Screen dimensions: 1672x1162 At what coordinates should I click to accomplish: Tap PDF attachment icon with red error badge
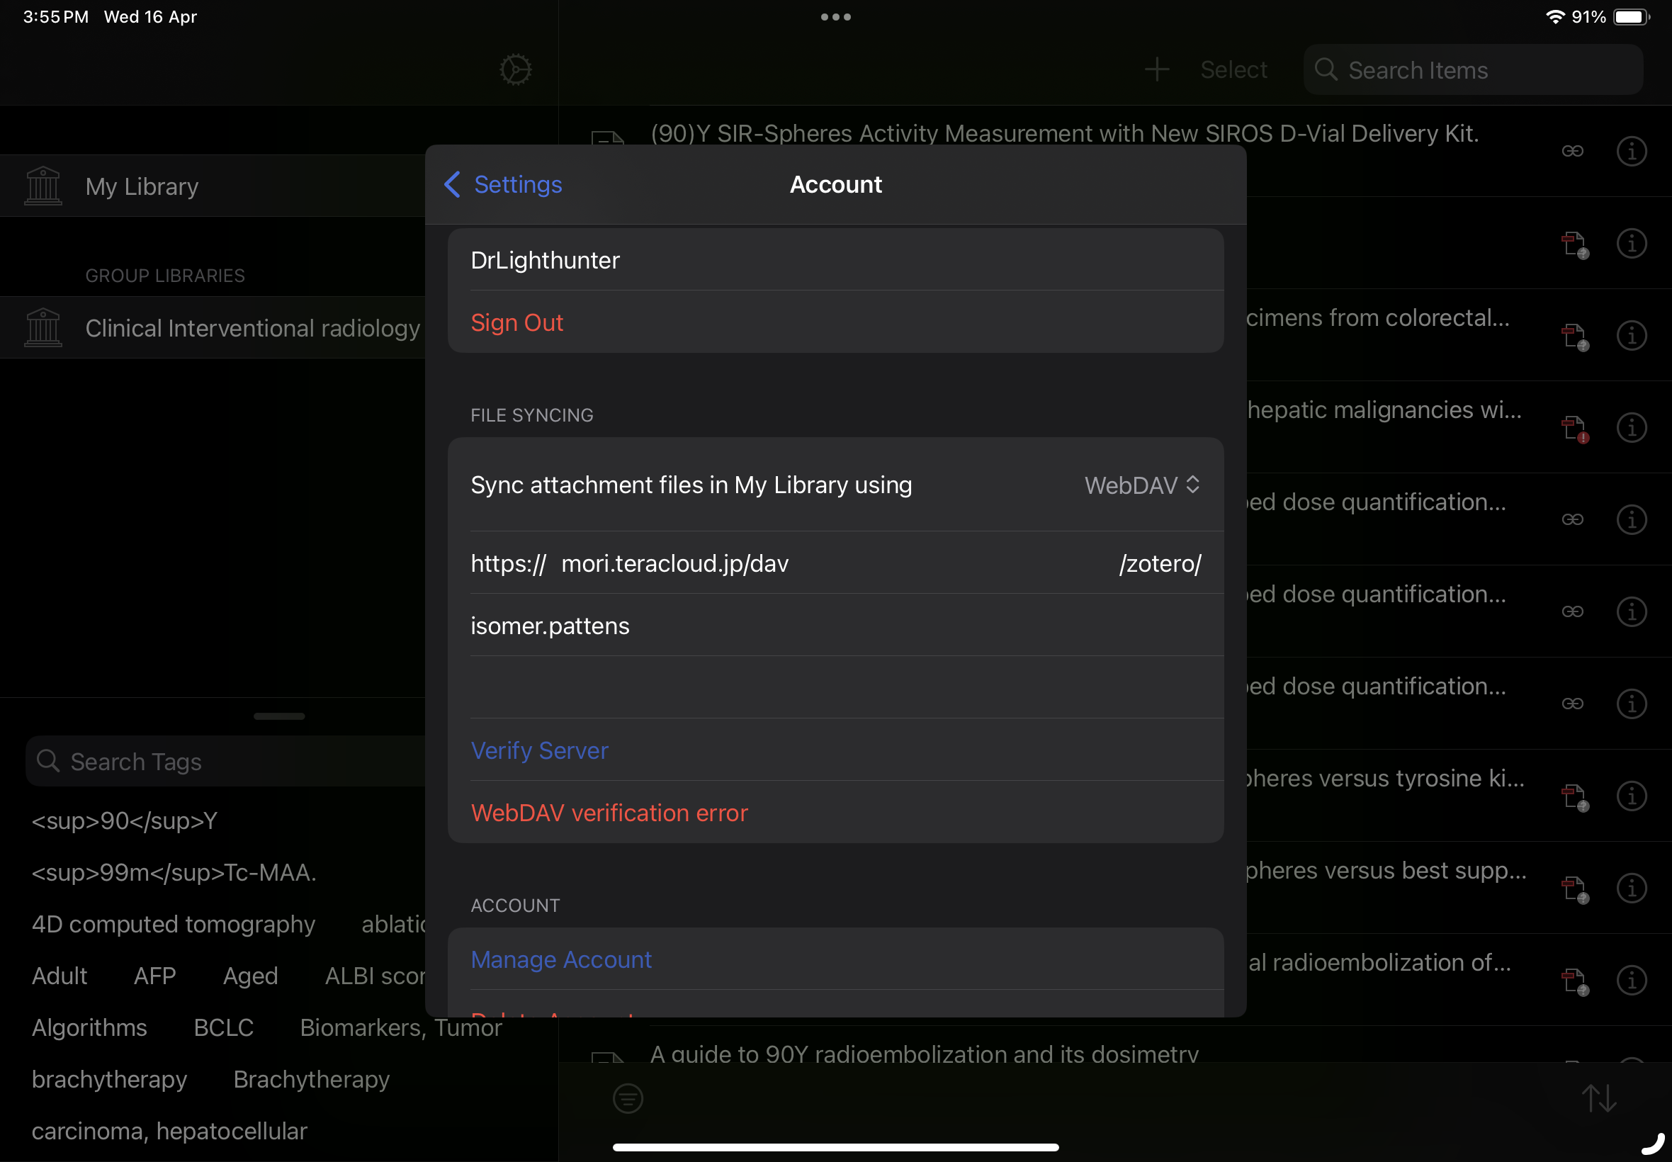(1574, 429)
